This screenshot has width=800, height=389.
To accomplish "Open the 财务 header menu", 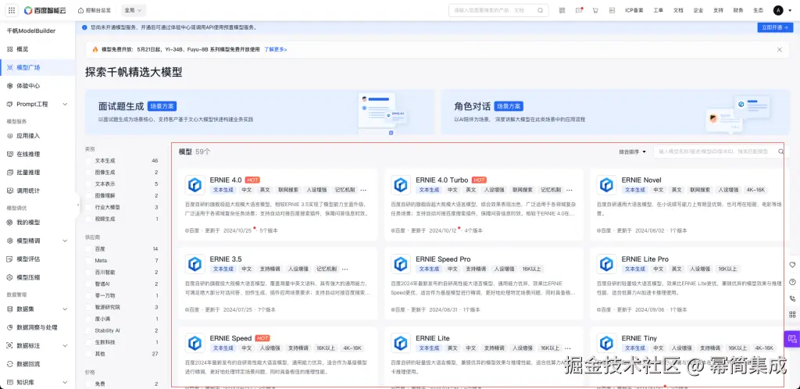I will [738, 10].
